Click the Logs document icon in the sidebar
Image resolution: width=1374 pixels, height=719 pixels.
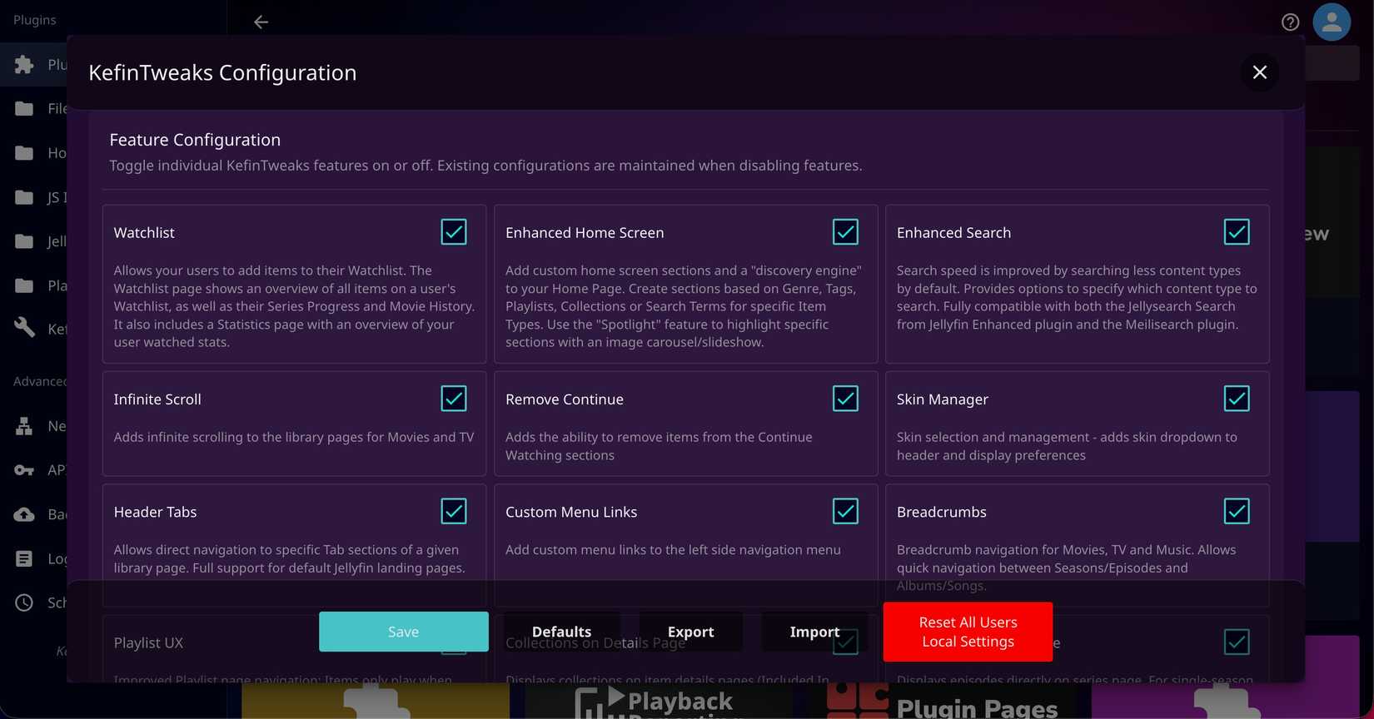(x=24, y=558)
